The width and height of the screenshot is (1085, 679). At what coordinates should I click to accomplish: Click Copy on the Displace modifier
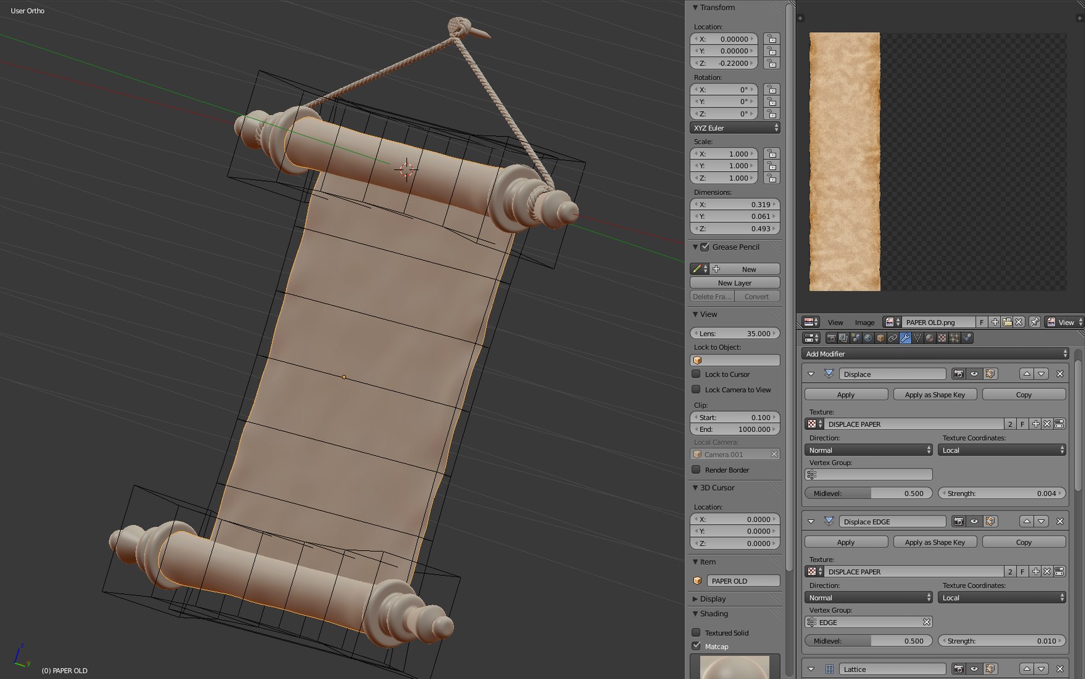[1024, 395]
